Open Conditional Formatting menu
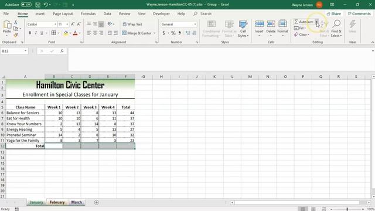Image resolution: width=375 pixels, height=211 pixels. pyautogui.click(x=212, y=29)
